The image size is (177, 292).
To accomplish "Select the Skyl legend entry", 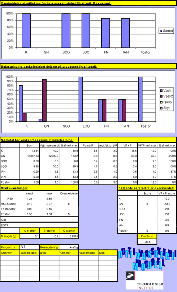I will [165, 108].
